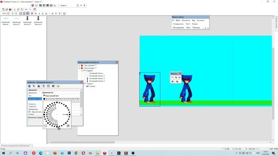Toggle the 'Перемещать' checkbox in properties
This screenshot has width=278, height=156.
(30, 112)
